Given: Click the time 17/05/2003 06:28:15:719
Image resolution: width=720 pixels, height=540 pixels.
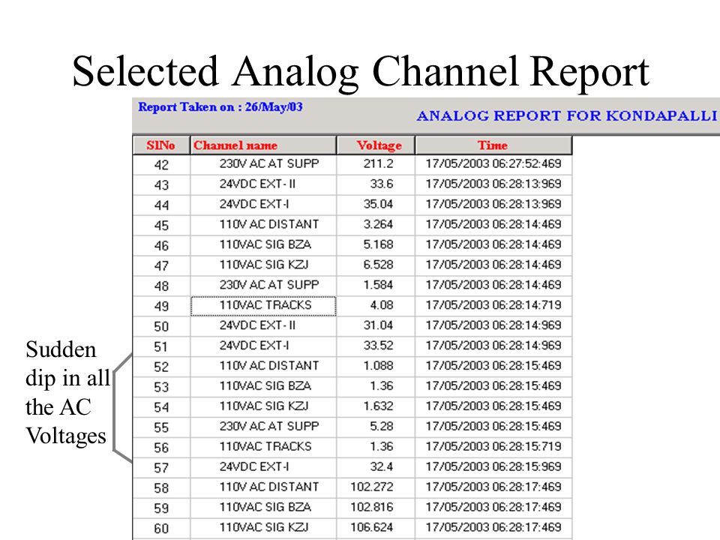Looking at the screenshot, I should pyautogui.click(x=493, y=447).
